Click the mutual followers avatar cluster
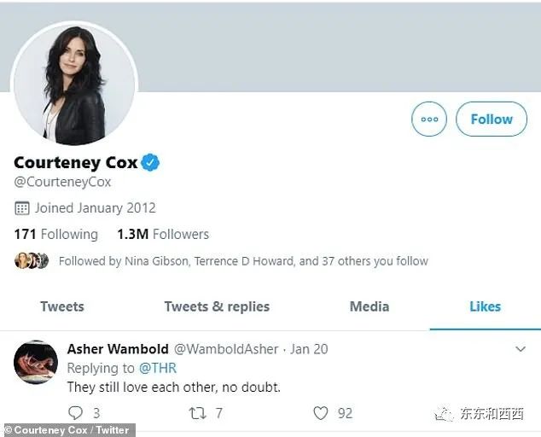The image size is (541, 437). [x=32, y=261]
